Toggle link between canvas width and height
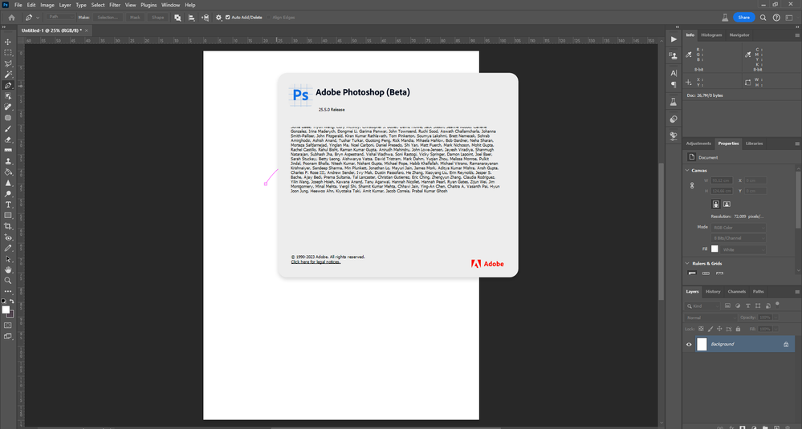Image resolution: width=802 pixels, height=429 pixels. [692, 185]
